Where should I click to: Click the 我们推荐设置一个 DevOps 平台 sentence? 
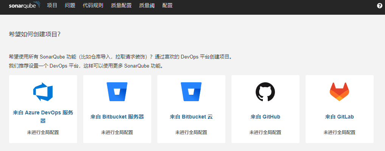tap(86, 66)
